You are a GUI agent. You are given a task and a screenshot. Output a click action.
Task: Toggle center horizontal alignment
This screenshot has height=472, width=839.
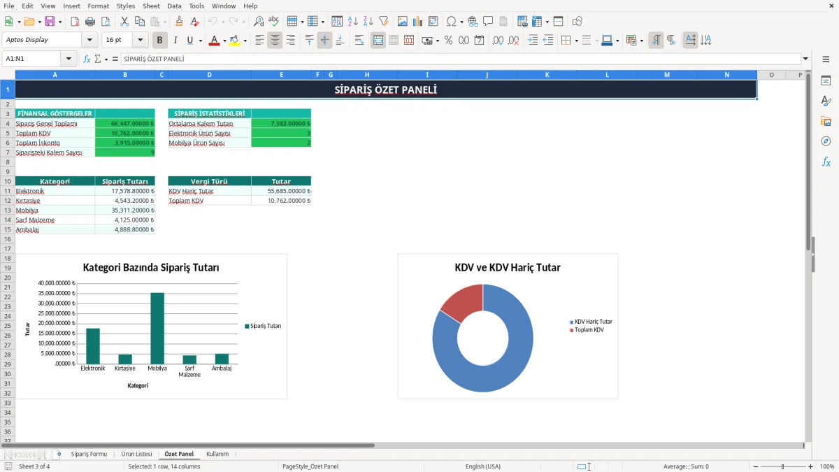[275, 41]
